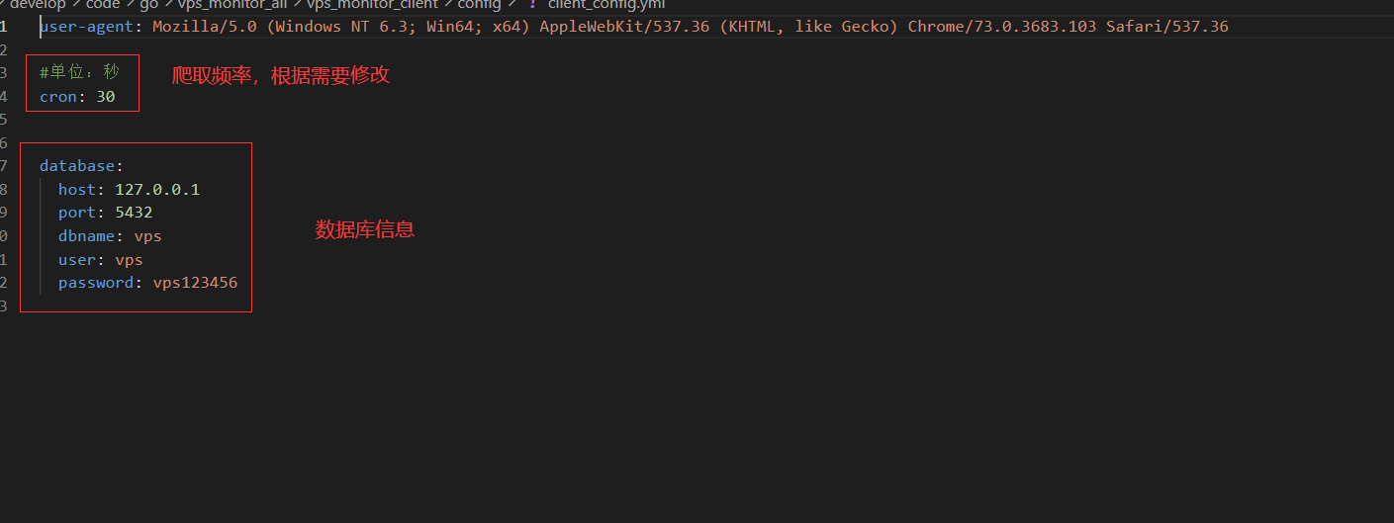Click the cron value 30

click(x=106, y=97)
